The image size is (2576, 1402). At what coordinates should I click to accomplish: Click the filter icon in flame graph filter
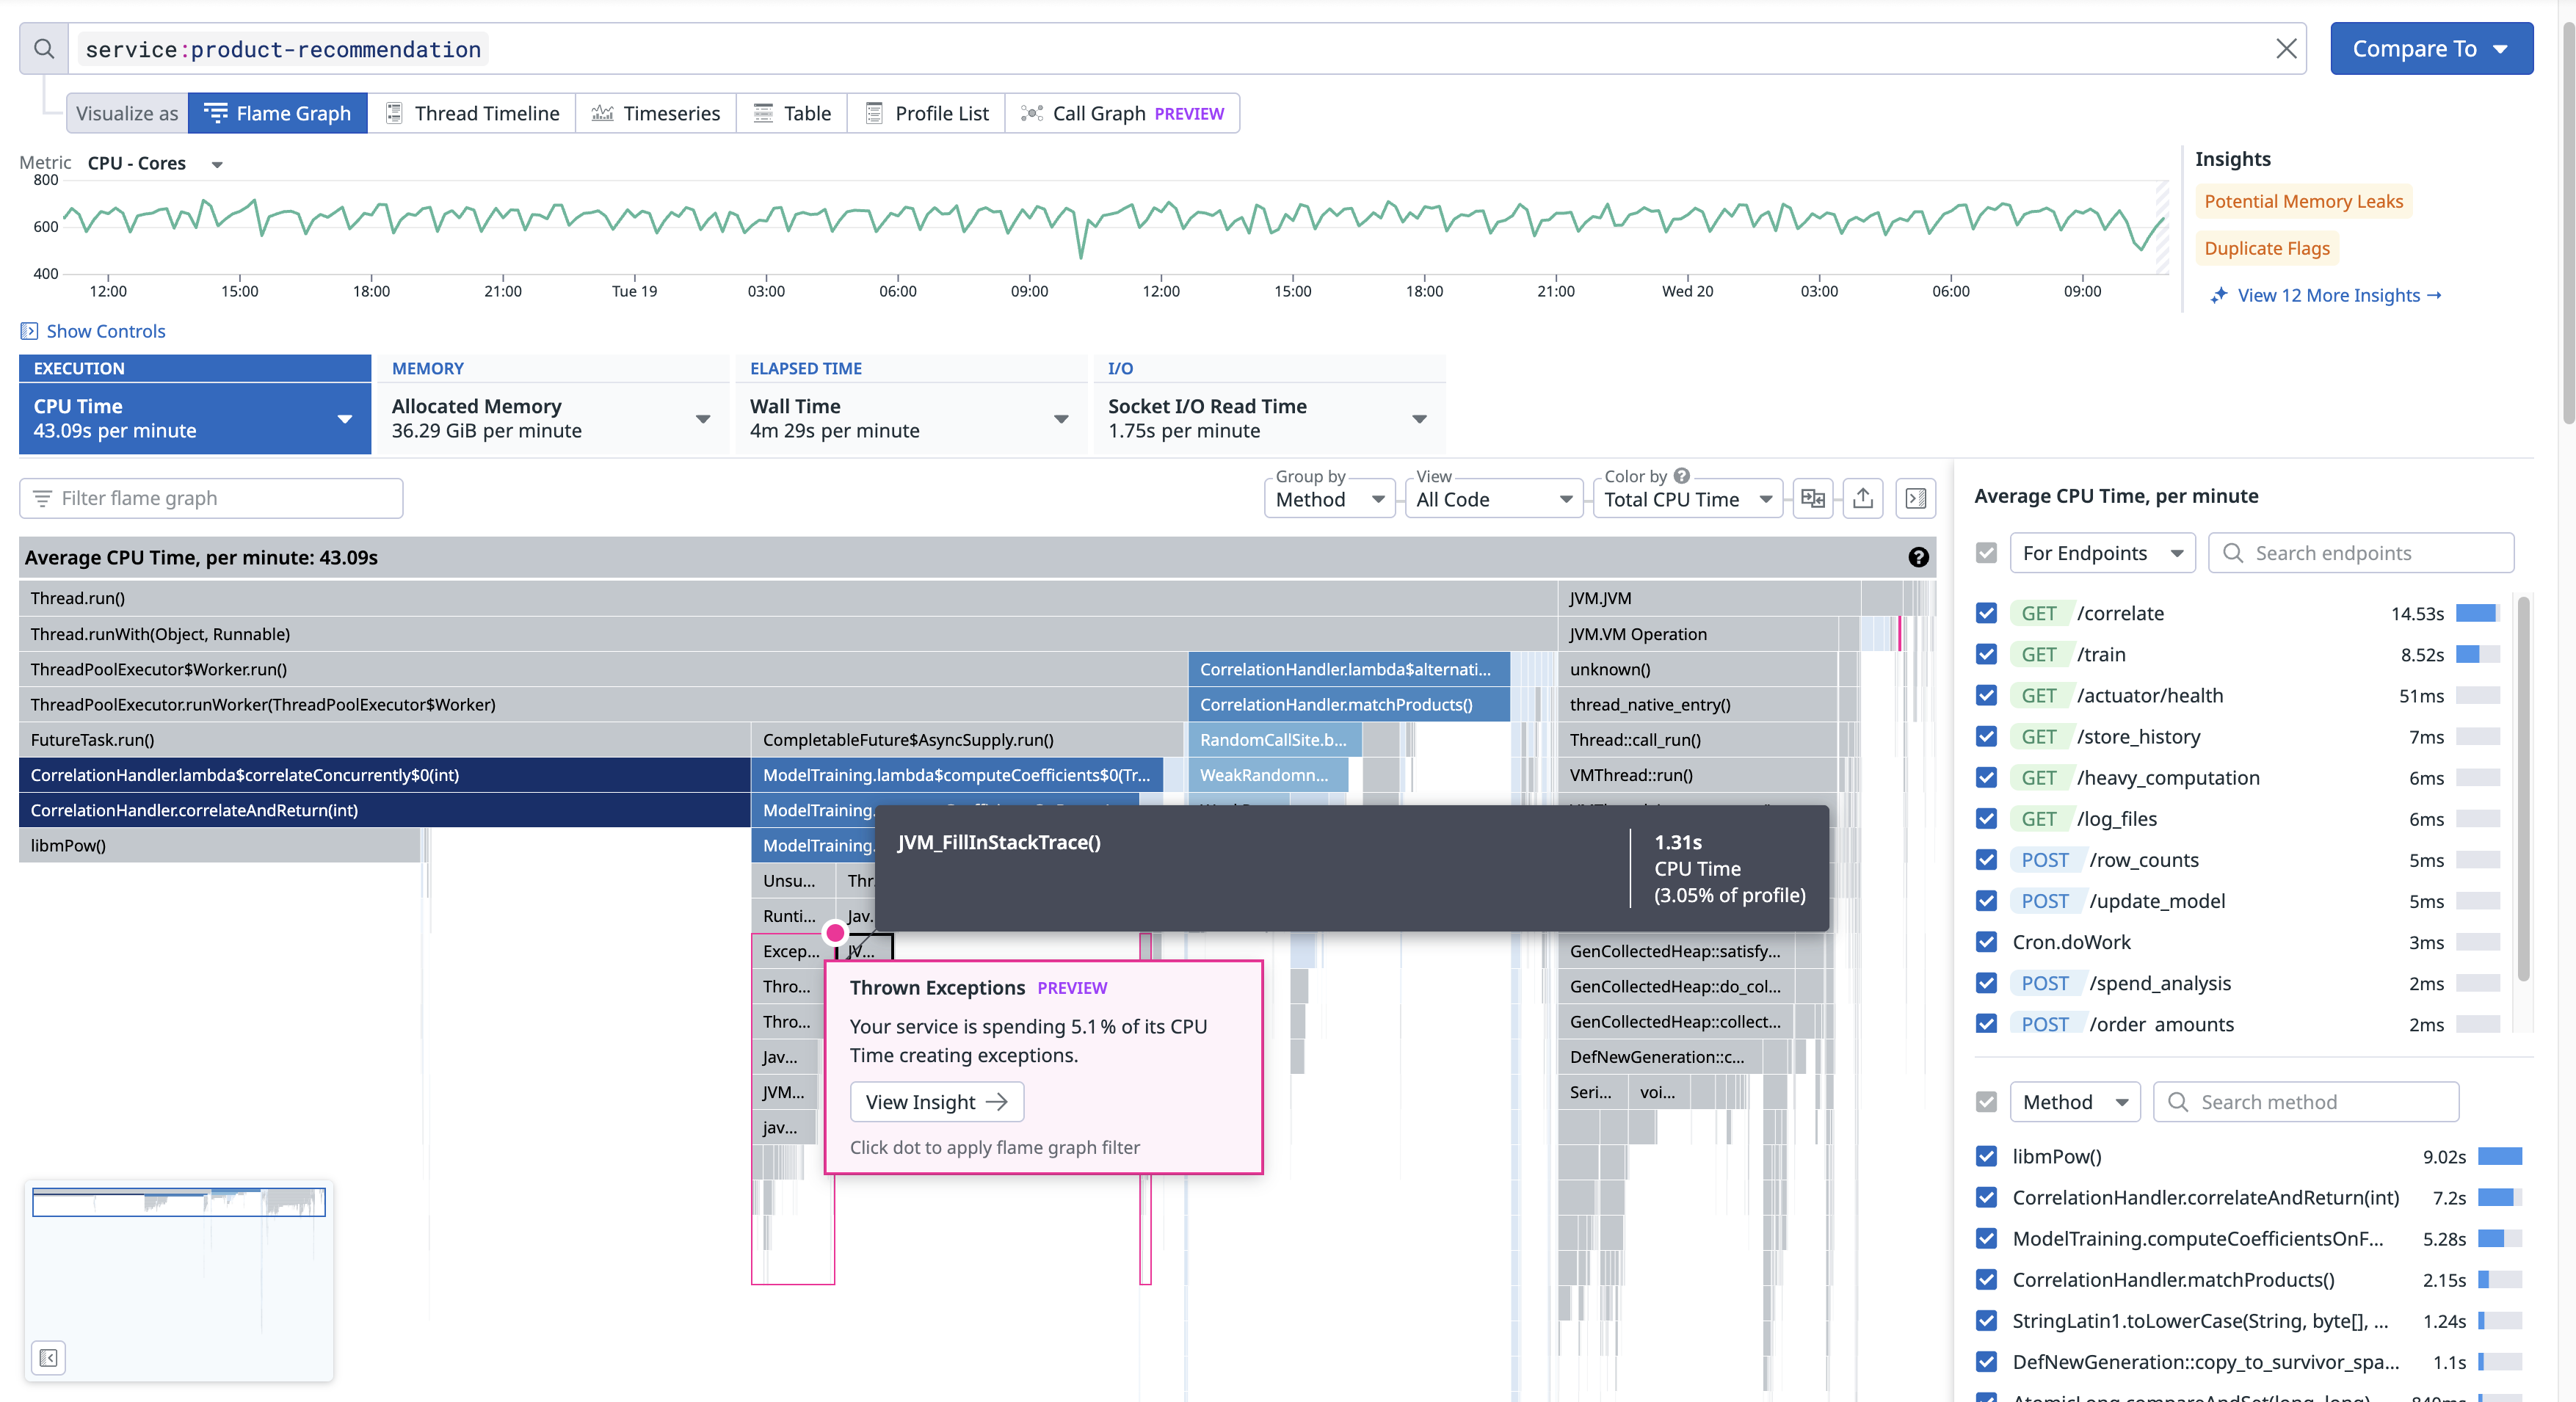[42, 498]
